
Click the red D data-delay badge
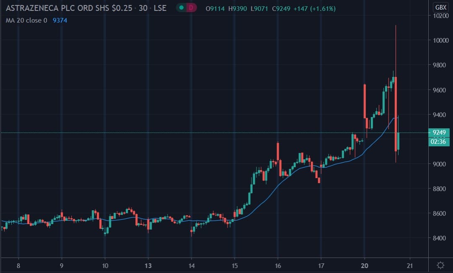point(191,8)
